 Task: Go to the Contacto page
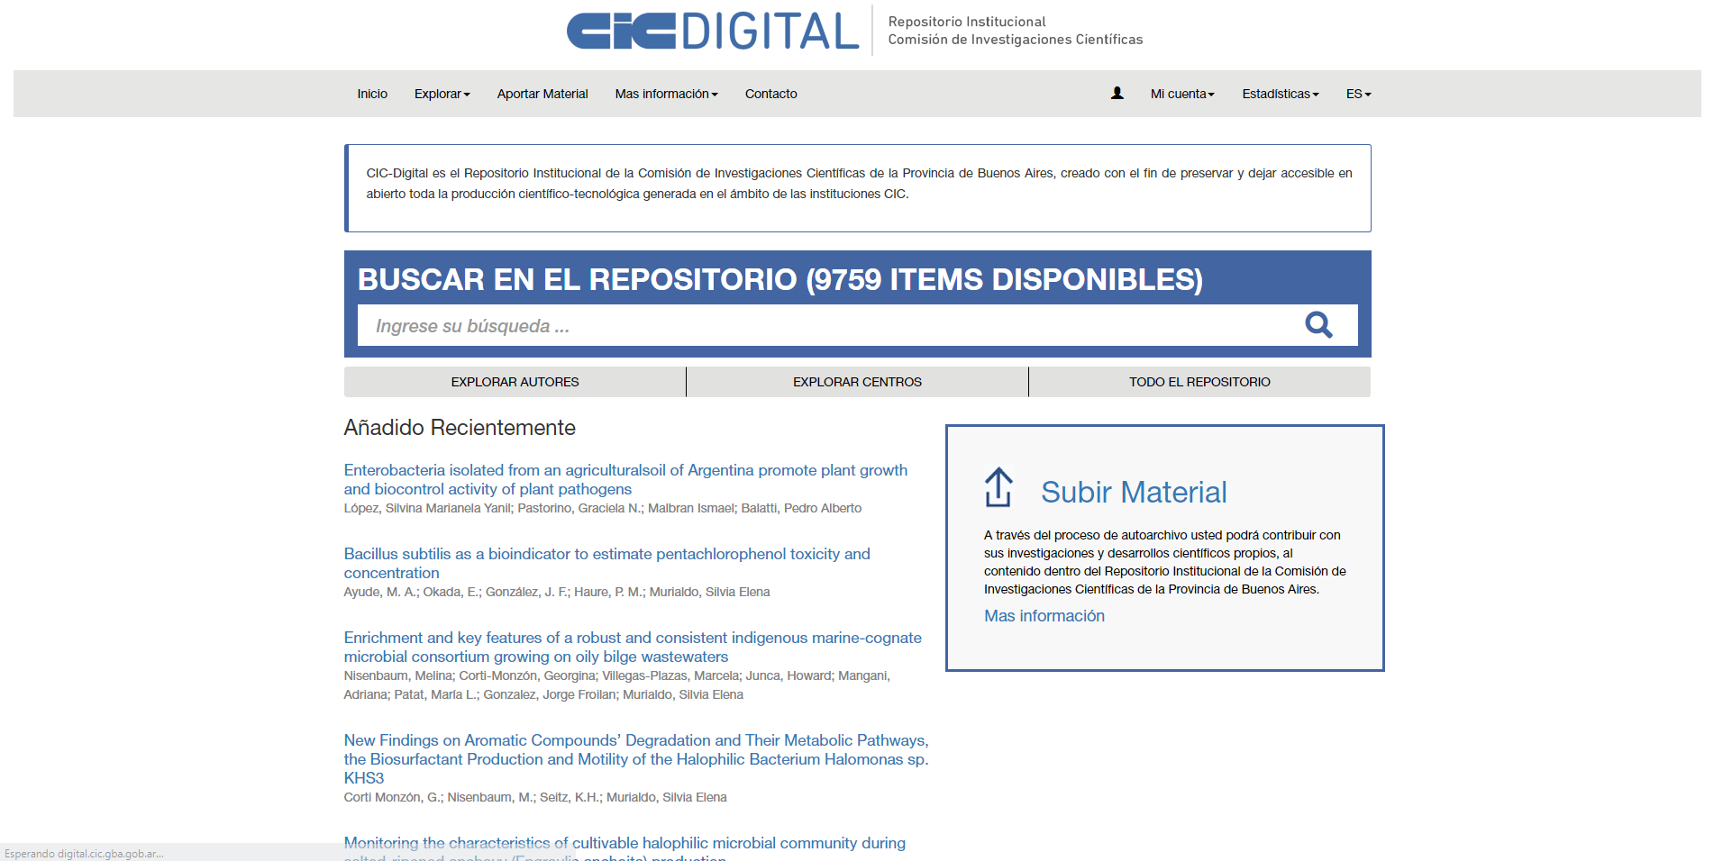tap(771, 94)
